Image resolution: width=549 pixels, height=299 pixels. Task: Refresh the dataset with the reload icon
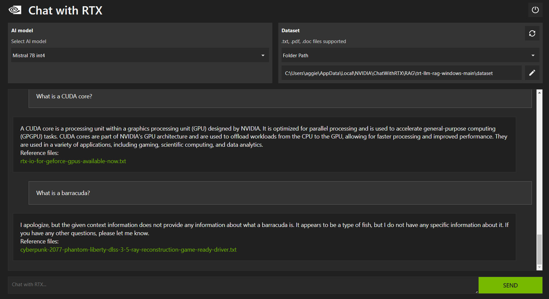532,33
